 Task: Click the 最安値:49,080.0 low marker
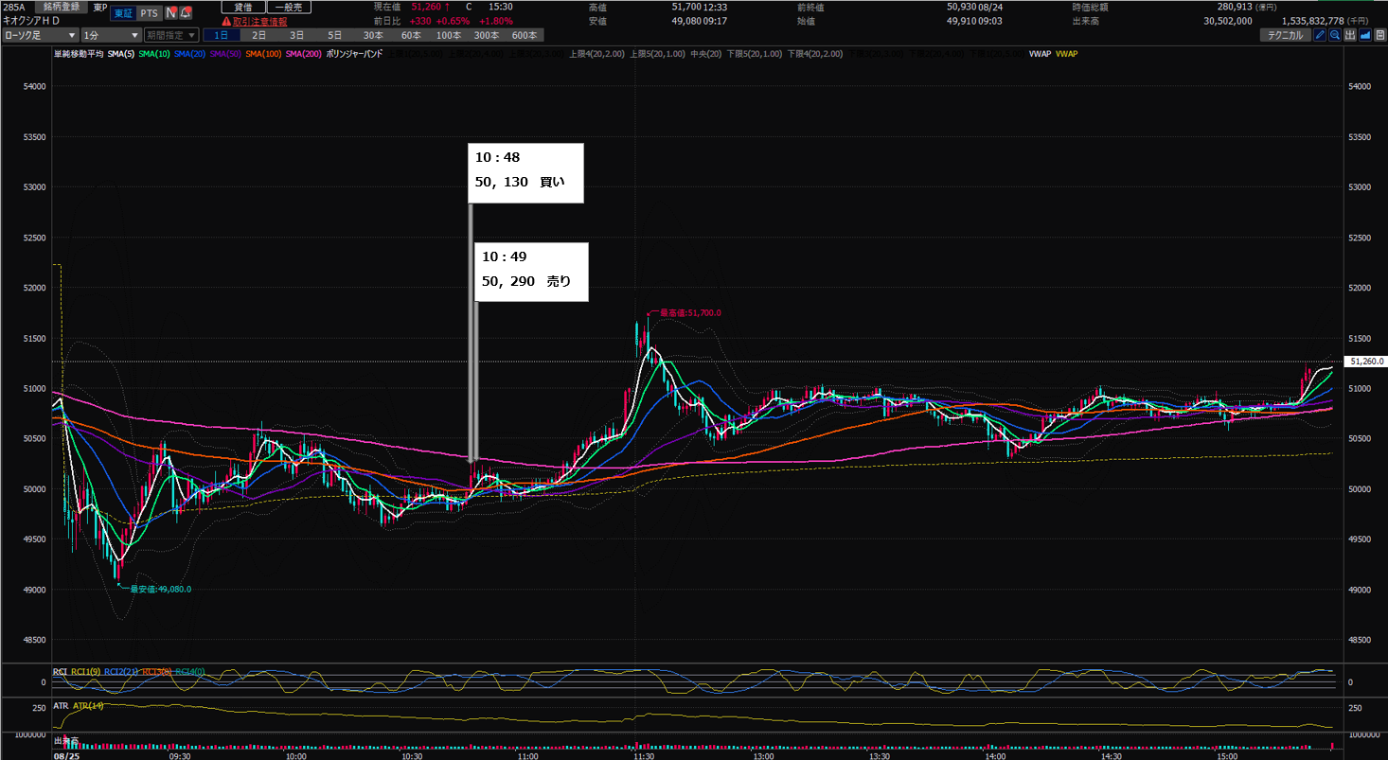click(x=160, y=589)
